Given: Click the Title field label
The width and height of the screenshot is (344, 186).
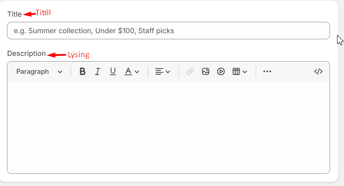Looking at the screenshot, I should 14,14.
